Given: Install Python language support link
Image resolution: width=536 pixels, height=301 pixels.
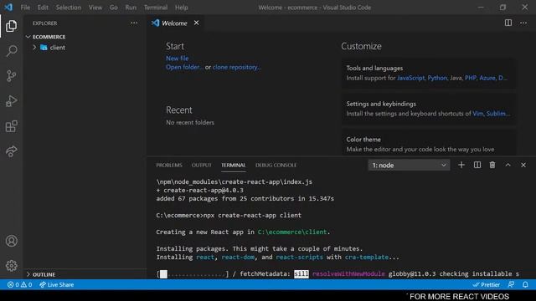Looking at the screenshot, I should click(x=437, y=78).
